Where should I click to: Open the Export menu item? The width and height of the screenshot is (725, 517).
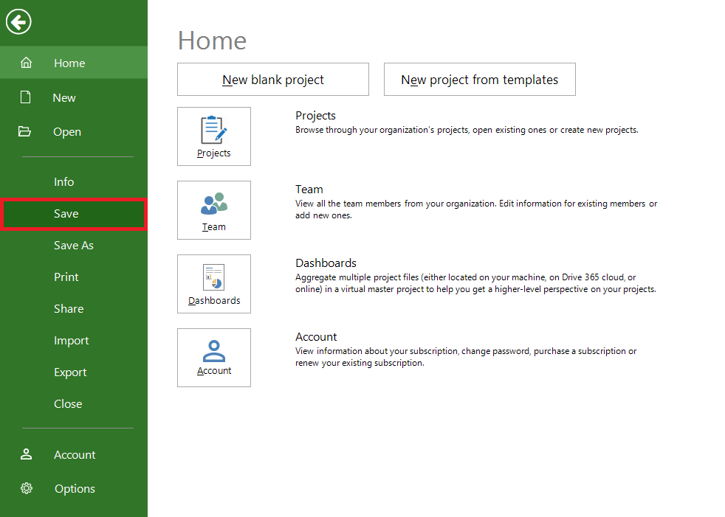coord(69,372)
